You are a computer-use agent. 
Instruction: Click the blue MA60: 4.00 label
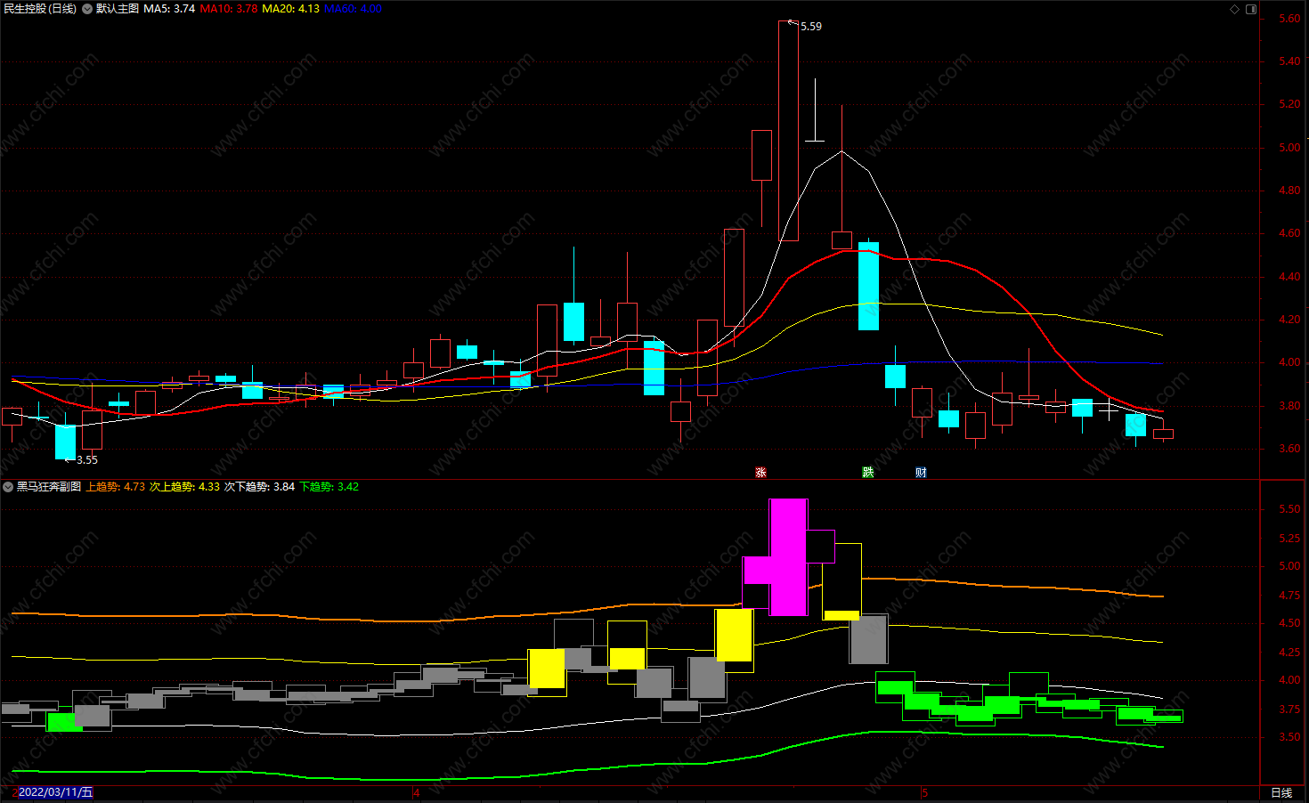click(x=353, y=9)
